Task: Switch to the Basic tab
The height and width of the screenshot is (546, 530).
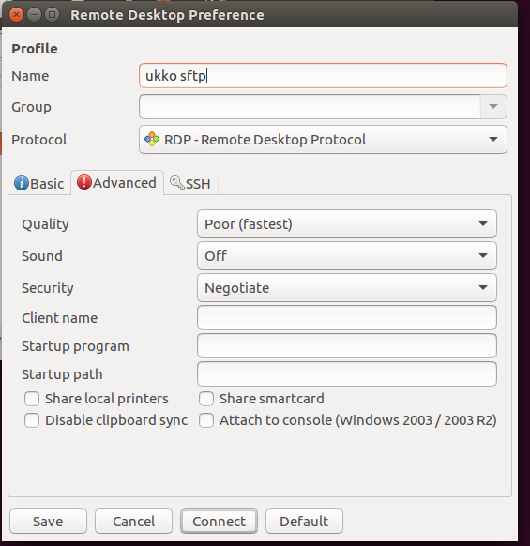Action: [39, 184]
